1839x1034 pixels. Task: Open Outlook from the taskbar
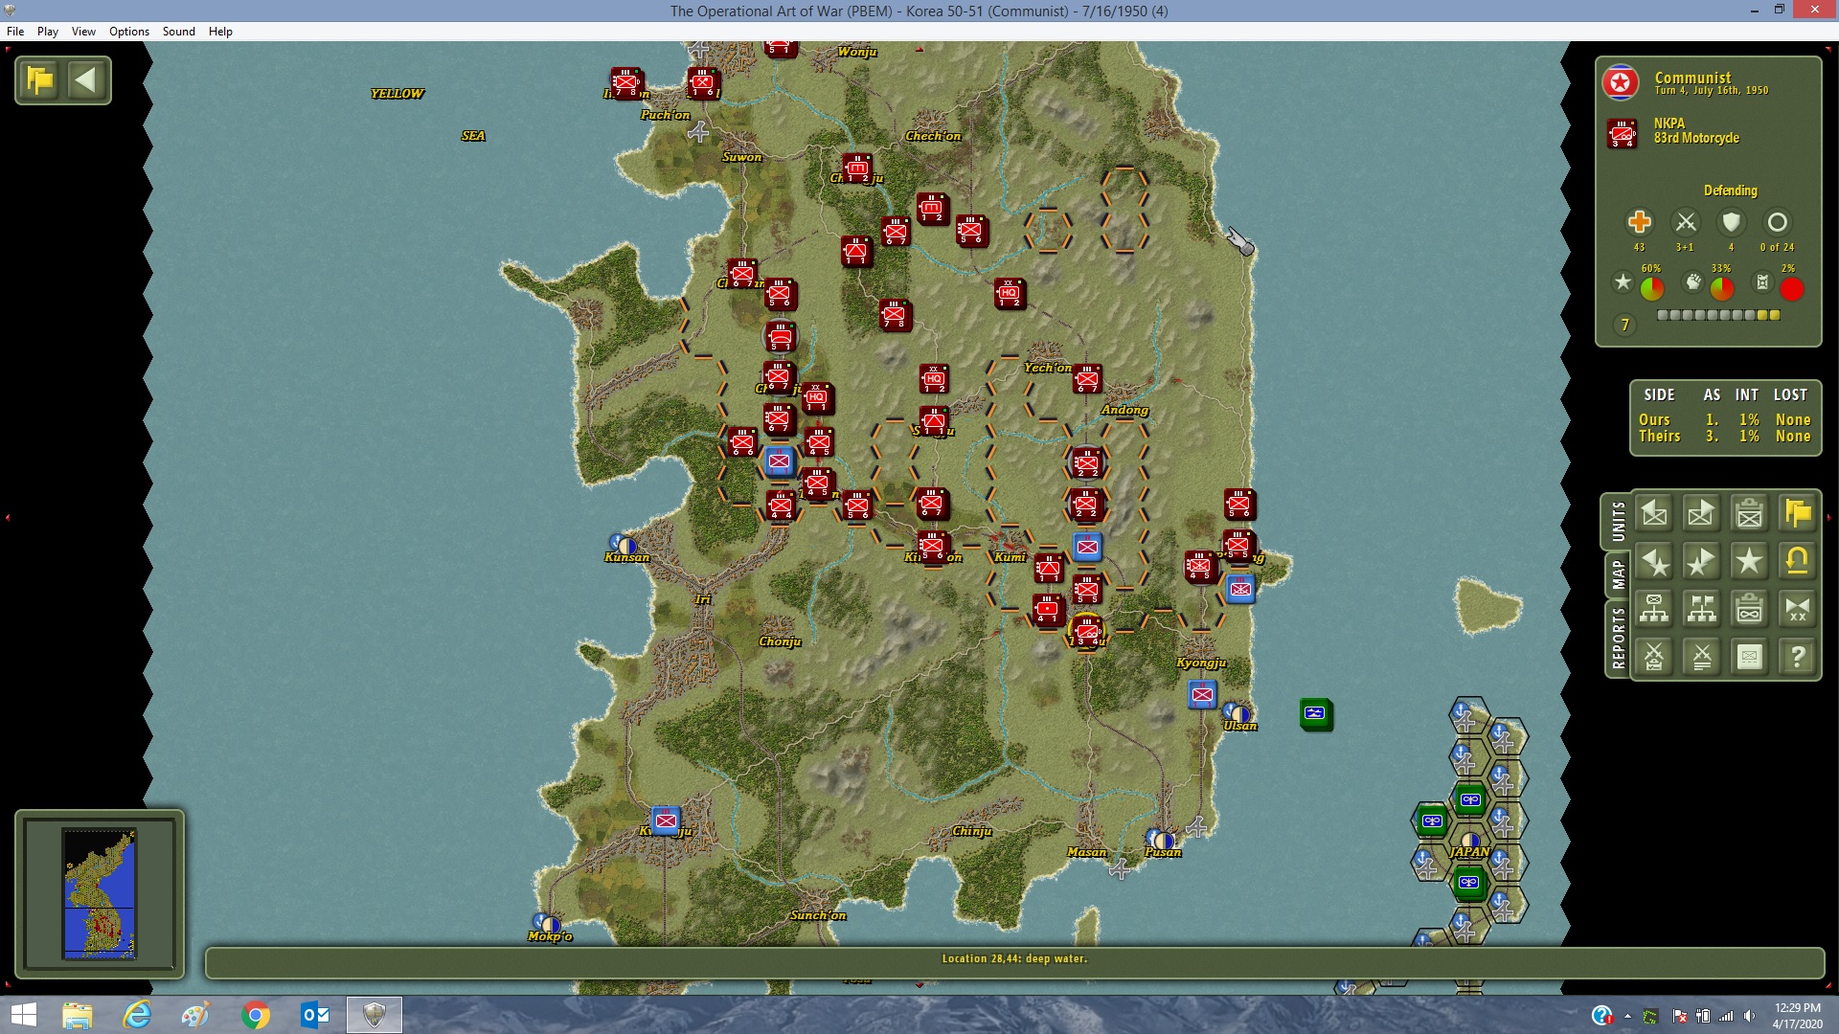click(x=315, y=1015)
